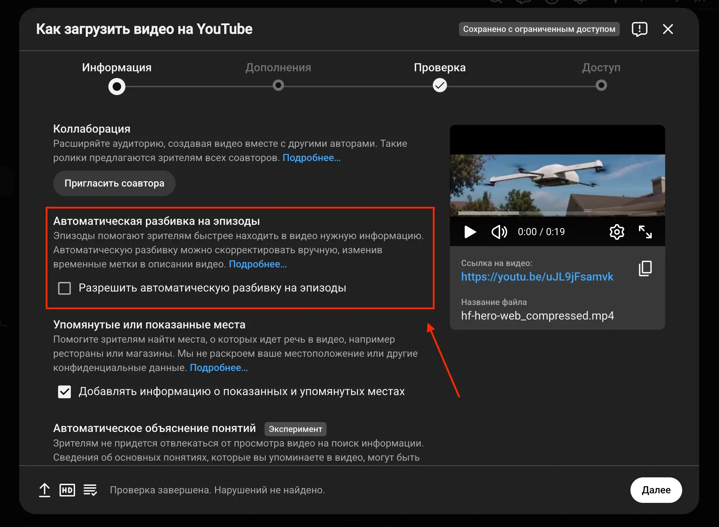Click the HD processing status icon
The image size is (719, 527).
[67, 490]
